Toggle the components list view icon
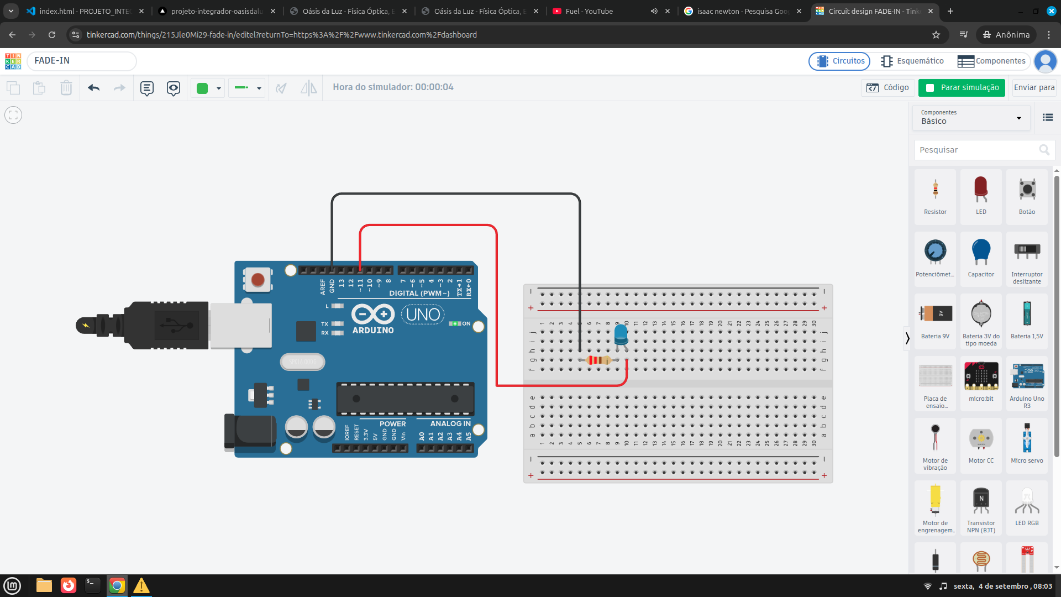Image resolution: width=1061 pixels, height=597 pixels. tap(1048, 117)
